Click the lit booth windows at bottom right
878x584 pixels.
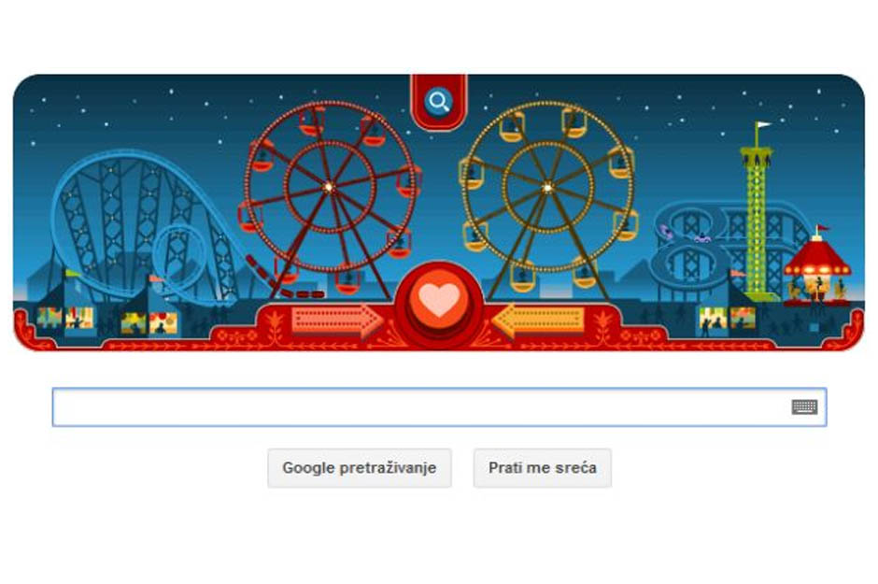click(x=727, y=320)
